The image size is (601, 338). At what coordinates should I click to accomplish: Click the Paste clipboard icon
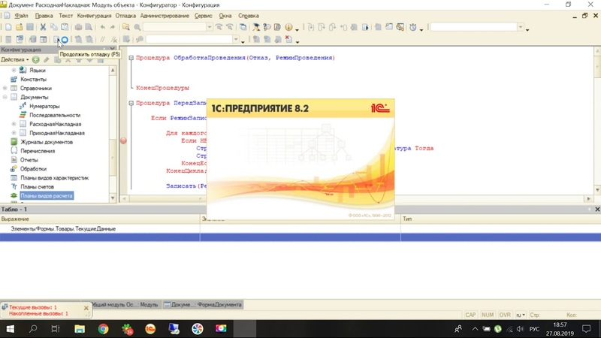tap(65, 27)
